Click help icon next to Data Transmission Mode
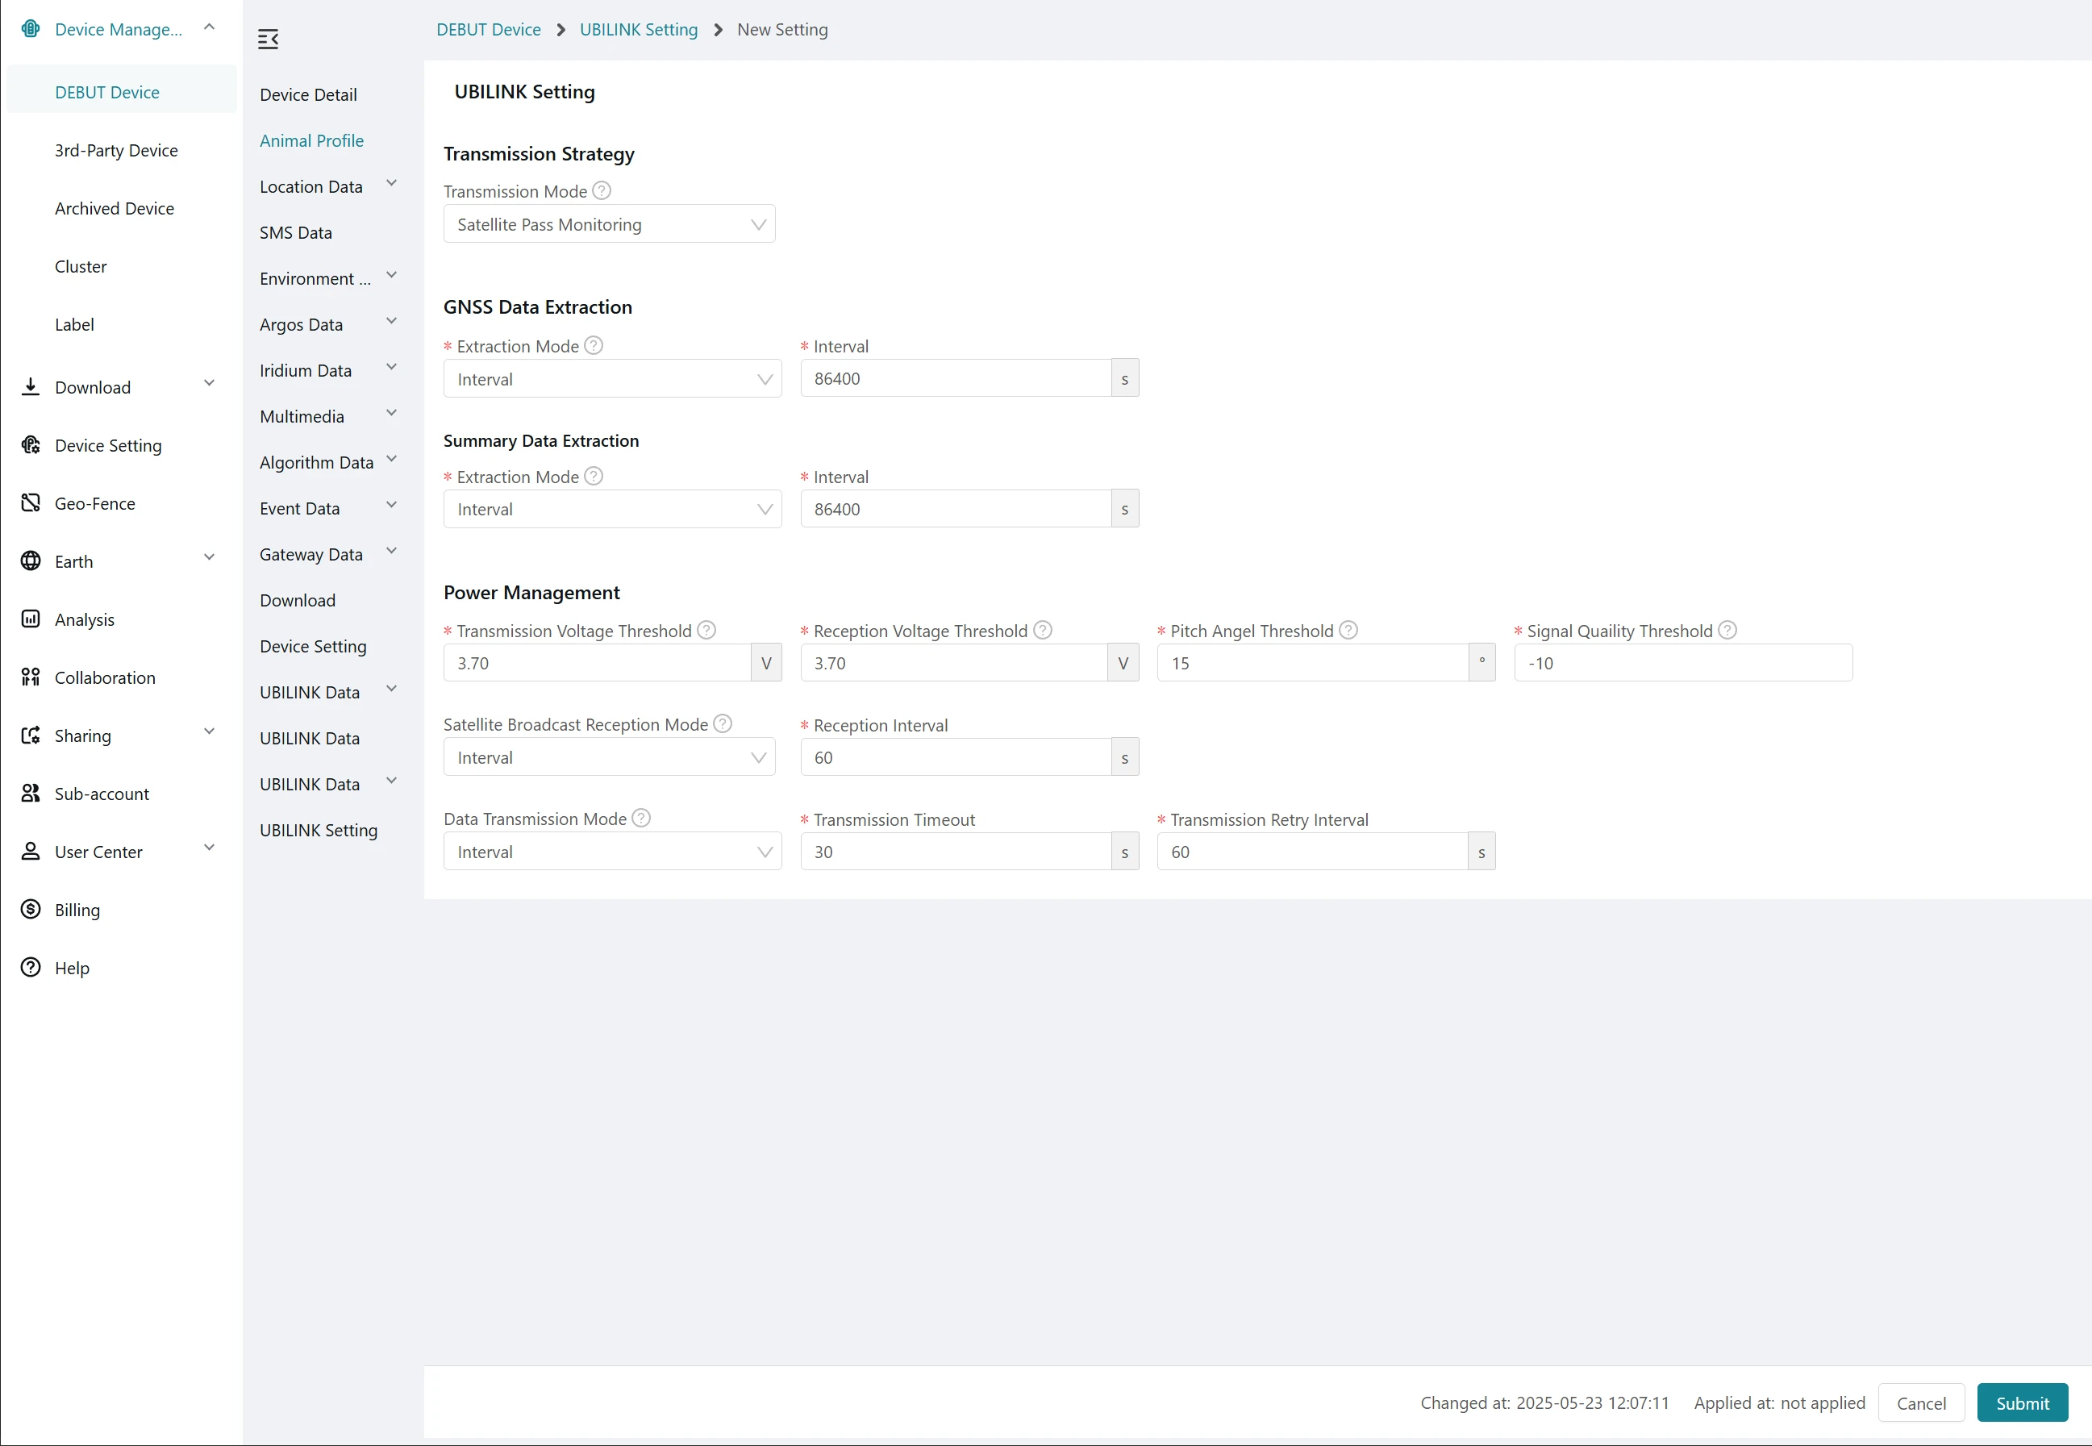Image resolution: width=2092 pixels, height=1446 pixels. 641,819
